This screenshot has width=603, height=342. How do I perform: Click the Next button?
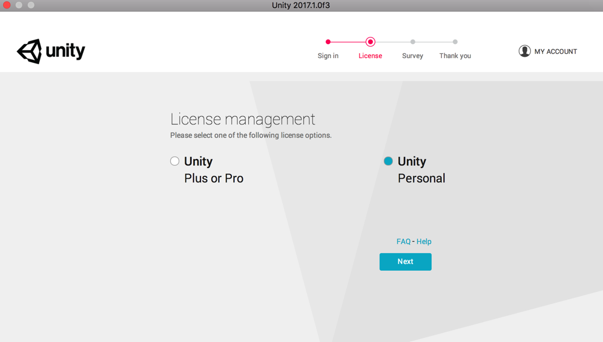coord(406,262)
